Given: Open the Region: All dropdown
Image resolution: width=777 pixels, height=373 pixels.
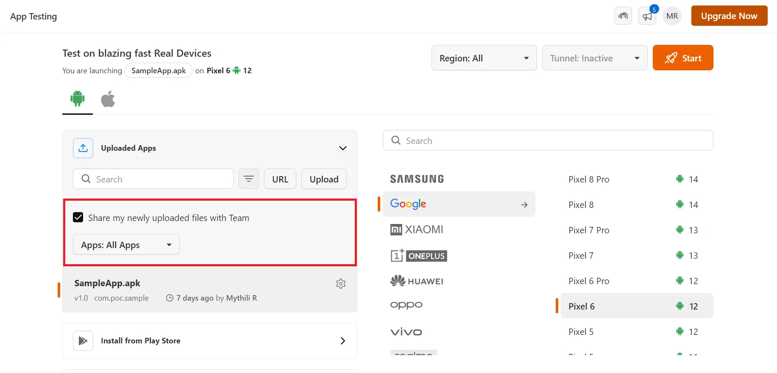Looking at the screenshot, I should point(484,58).
